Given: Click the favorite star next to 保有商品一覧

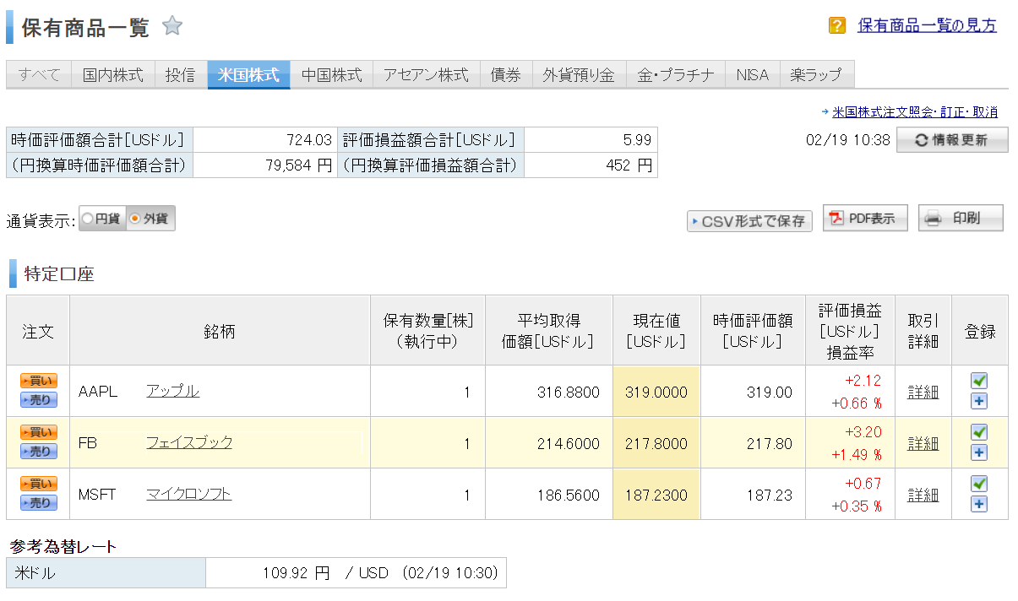Looking at the screenshot, I should click(172, 26).
